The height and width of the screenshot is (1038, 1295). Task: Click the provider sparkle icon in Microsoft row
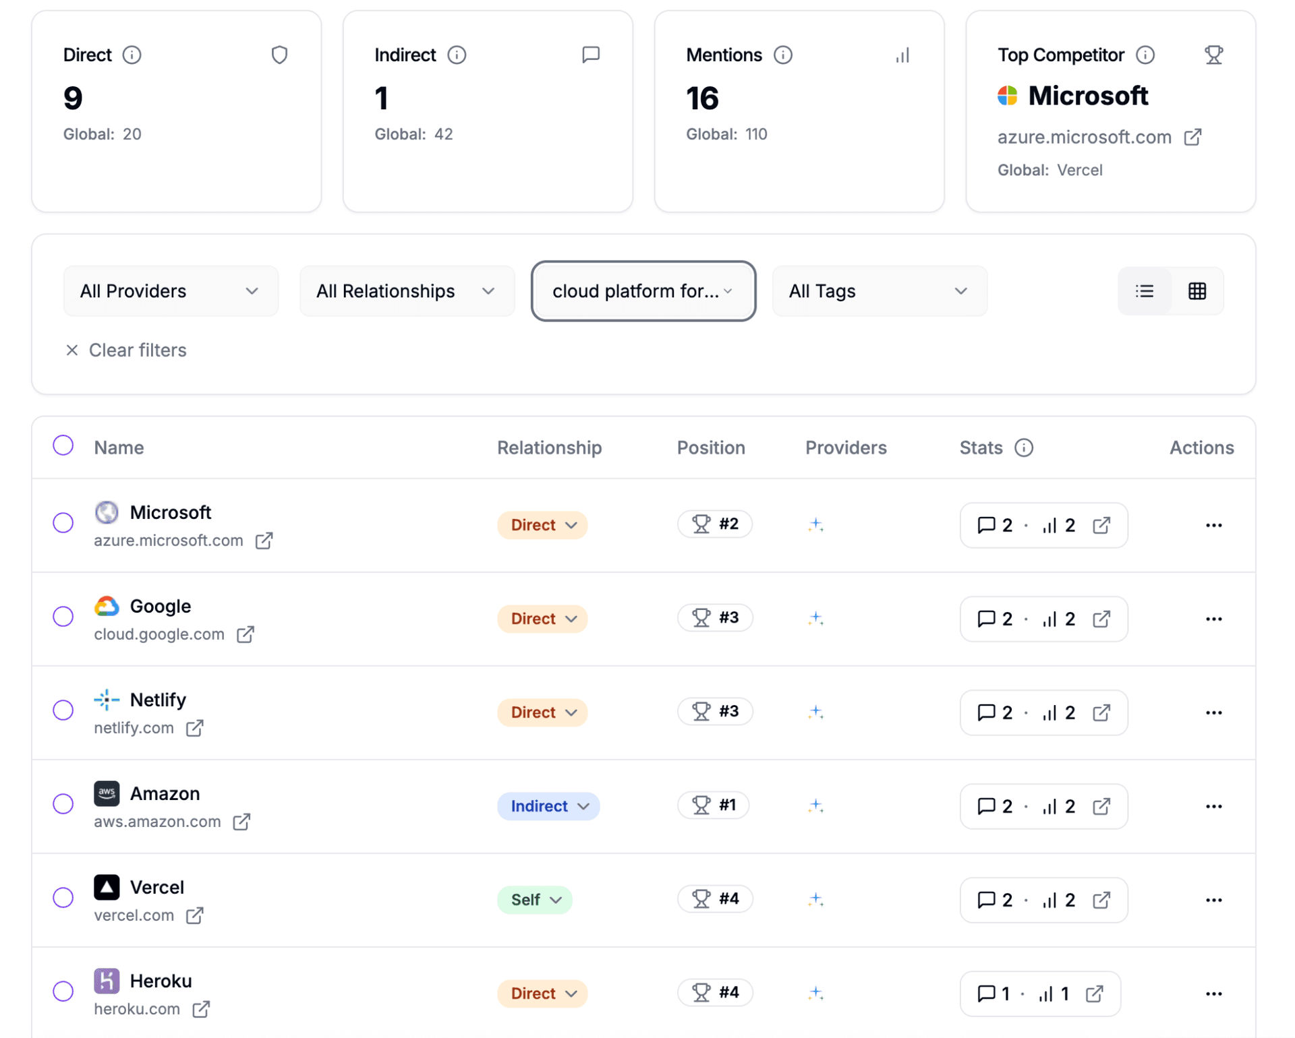pos(815,525)
